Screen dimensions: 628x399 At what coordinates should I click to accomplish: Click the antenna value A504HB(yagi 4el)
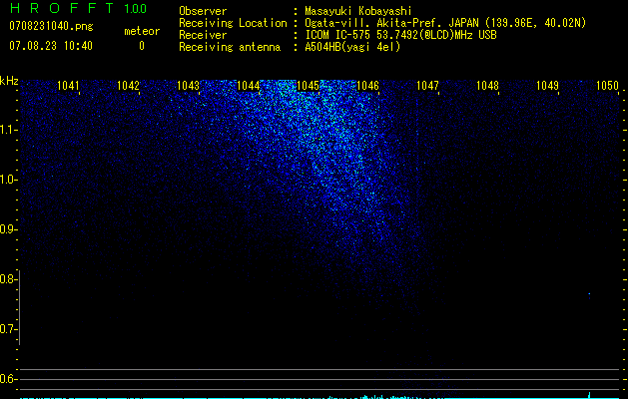[x=352, y=47]
